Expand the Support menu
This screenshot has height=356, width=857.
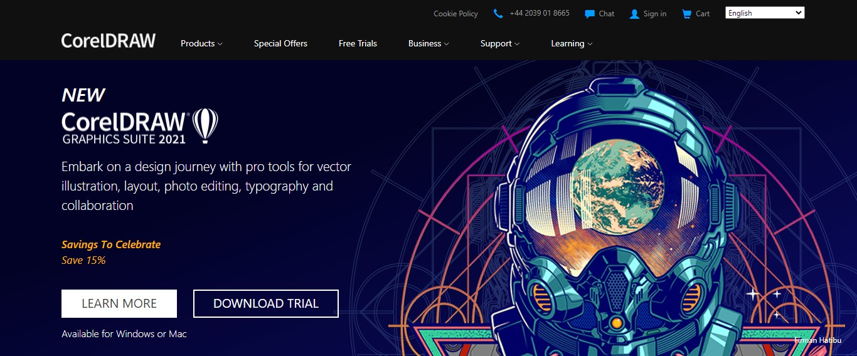pos(500,43)
